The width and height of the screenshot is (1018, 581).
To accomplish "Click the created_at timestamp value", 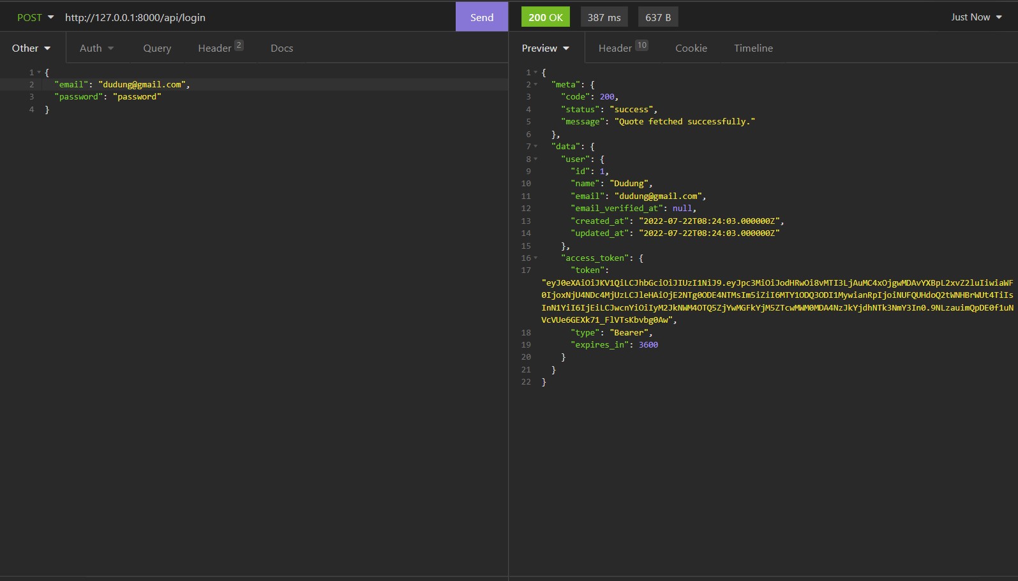I will [709, 221].
